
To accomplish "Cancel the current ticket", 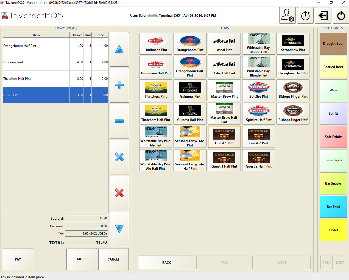I will [113, 259].
